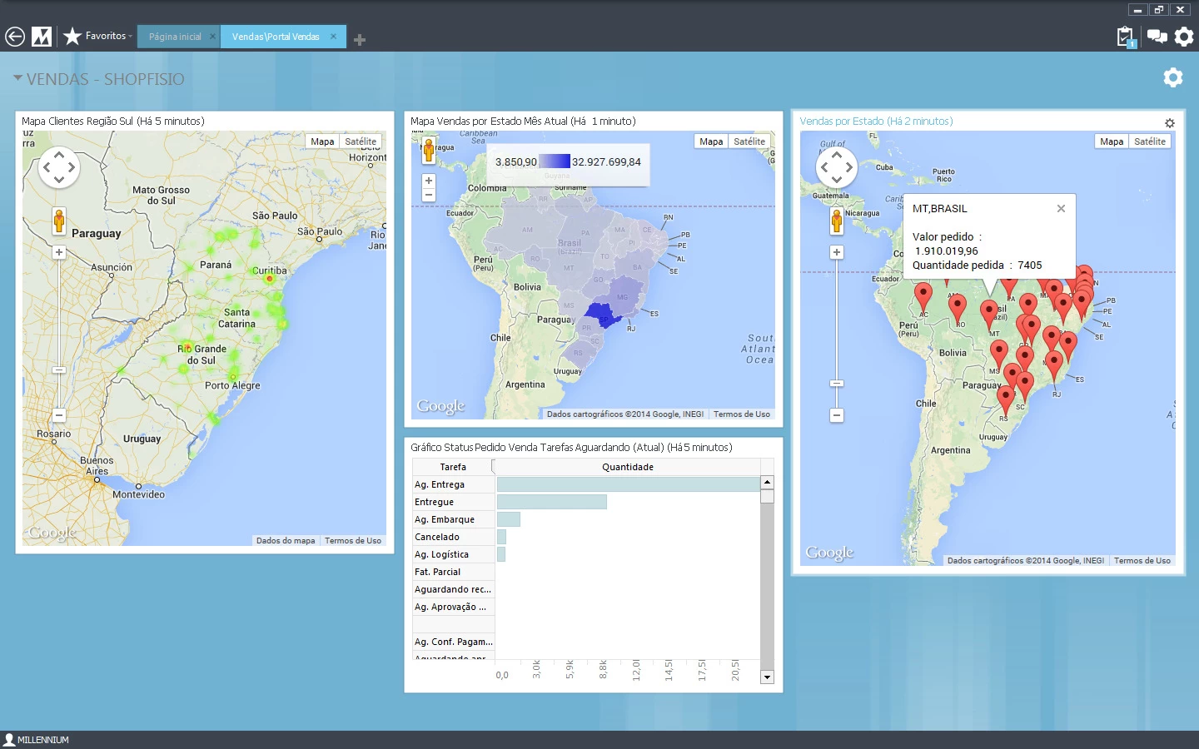
Task: Open the Millennium logo home icon
Action: (x=42, y=37)
